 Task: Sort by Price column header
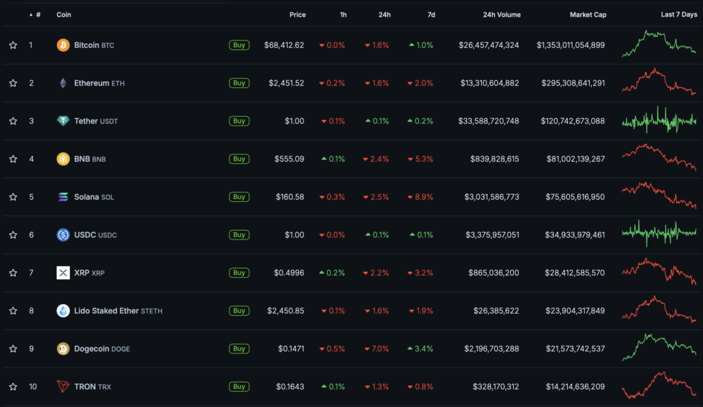coord(297,14)
